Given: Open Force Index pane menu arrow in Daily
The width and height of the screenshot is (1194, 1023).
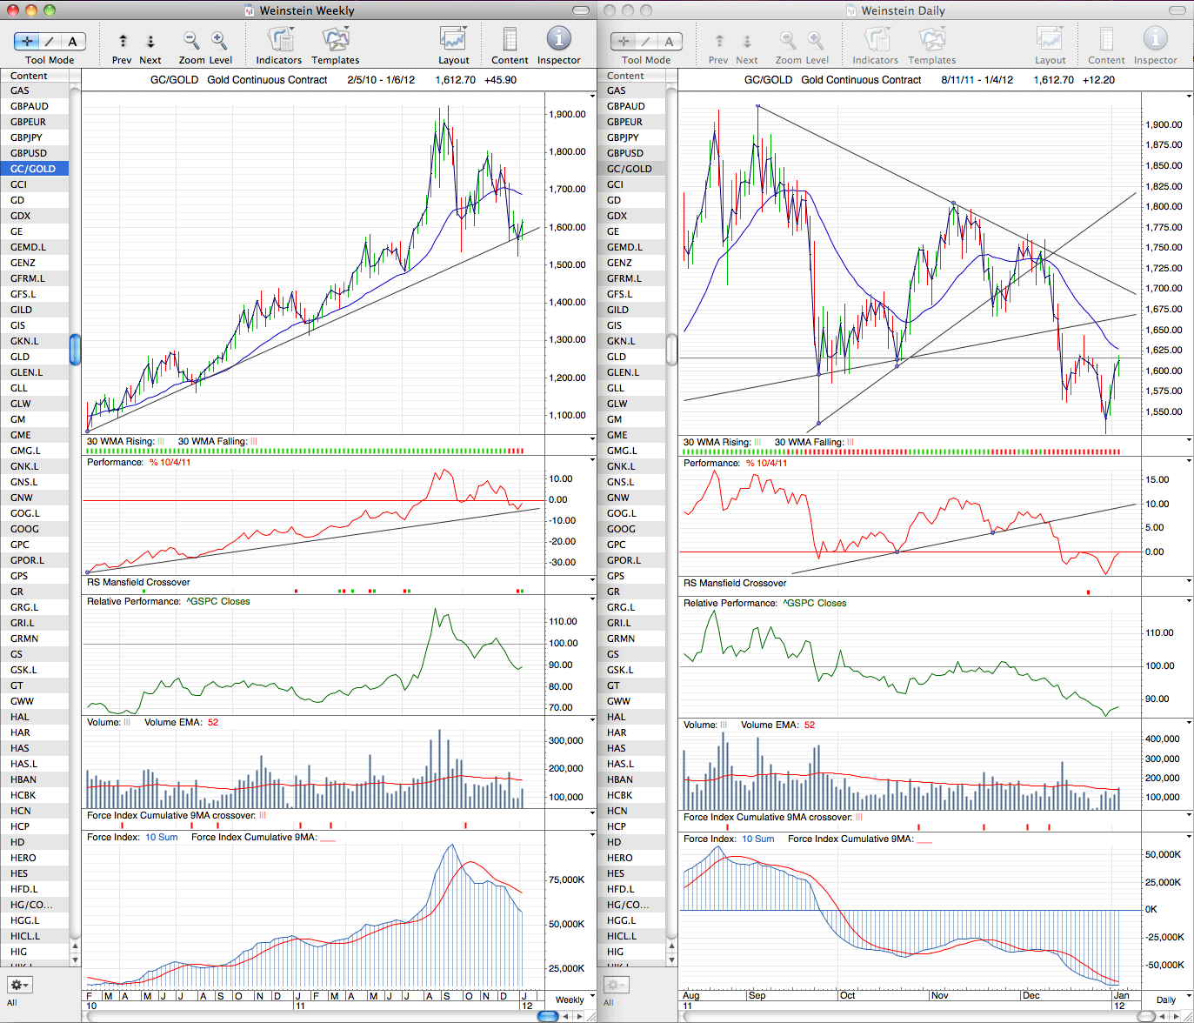Looking at the screenshot, I should 1189,836.
